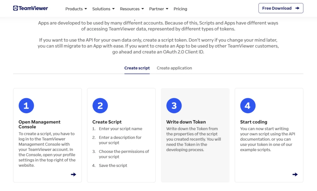Viewport: 317px width, 191px height.
Task: Click arrow icon in Free Download button
Action: pos(297,8)
